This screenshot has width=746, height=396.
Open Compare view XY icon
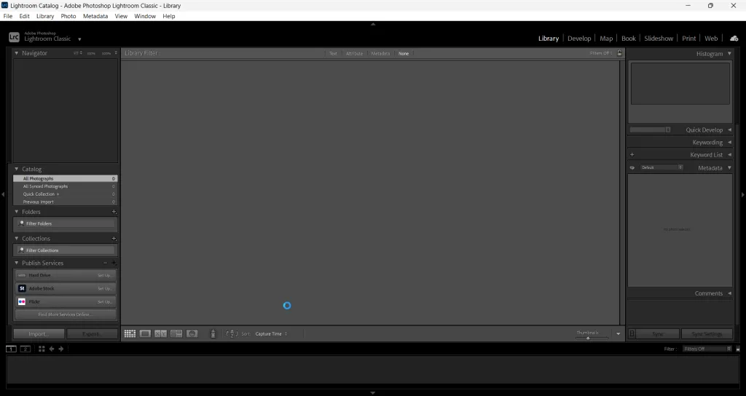160,333
